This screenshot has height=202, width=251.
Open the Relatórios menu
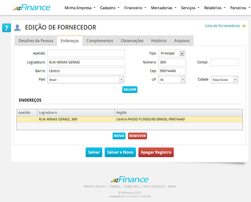tap(215, 8)
